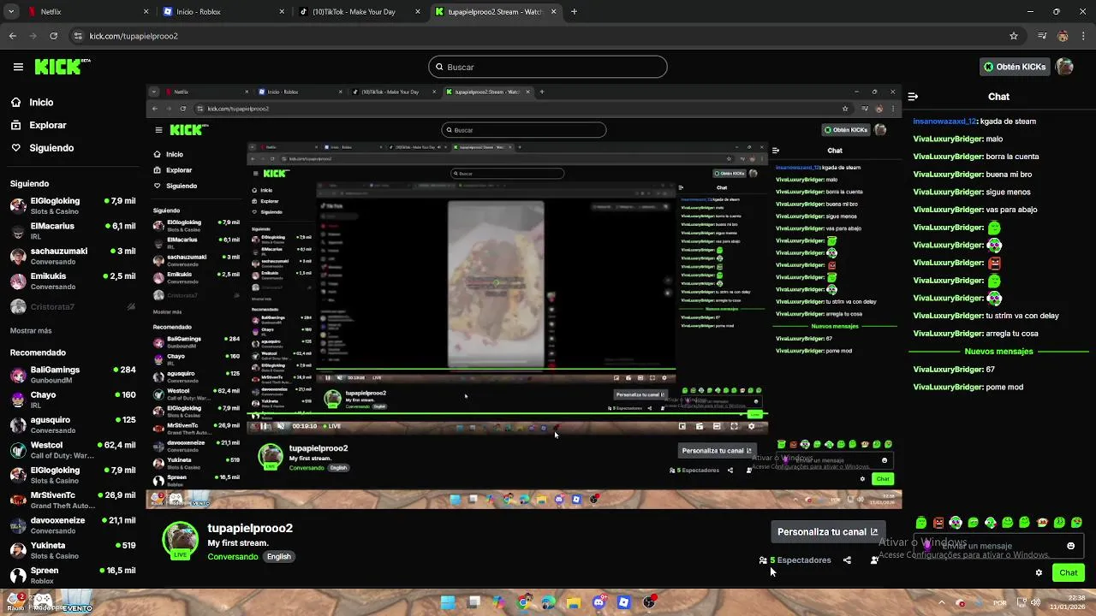Screen dimensions: 1096x616
Task: Open chat settings gear icon
Action: coord(1039,573)
